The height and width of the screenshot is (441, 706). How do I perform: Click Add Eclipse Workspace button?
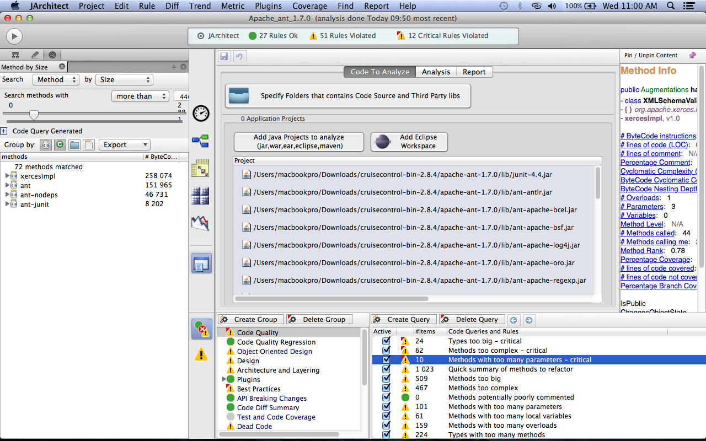(409, 142)
